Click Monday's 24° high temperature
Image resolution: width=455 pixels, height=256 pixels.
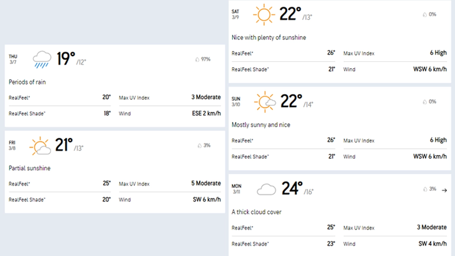pos(292,188)
